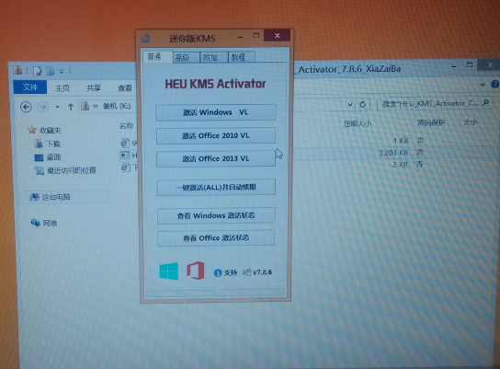
Task: Click 一键激活(ALL)并自动续期 button
Action: point(216,187)
